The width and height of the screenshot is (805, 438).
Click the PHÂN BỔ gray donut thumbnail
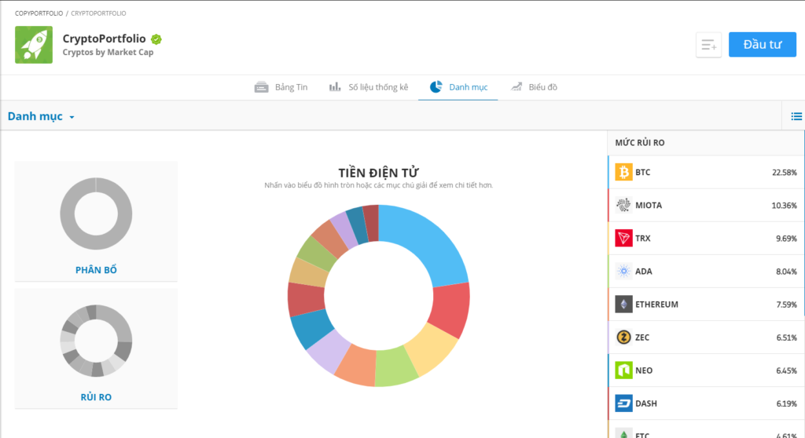[x=96, y=214]
